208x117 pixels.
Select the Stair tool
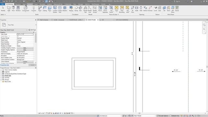[x=80, y=9]
